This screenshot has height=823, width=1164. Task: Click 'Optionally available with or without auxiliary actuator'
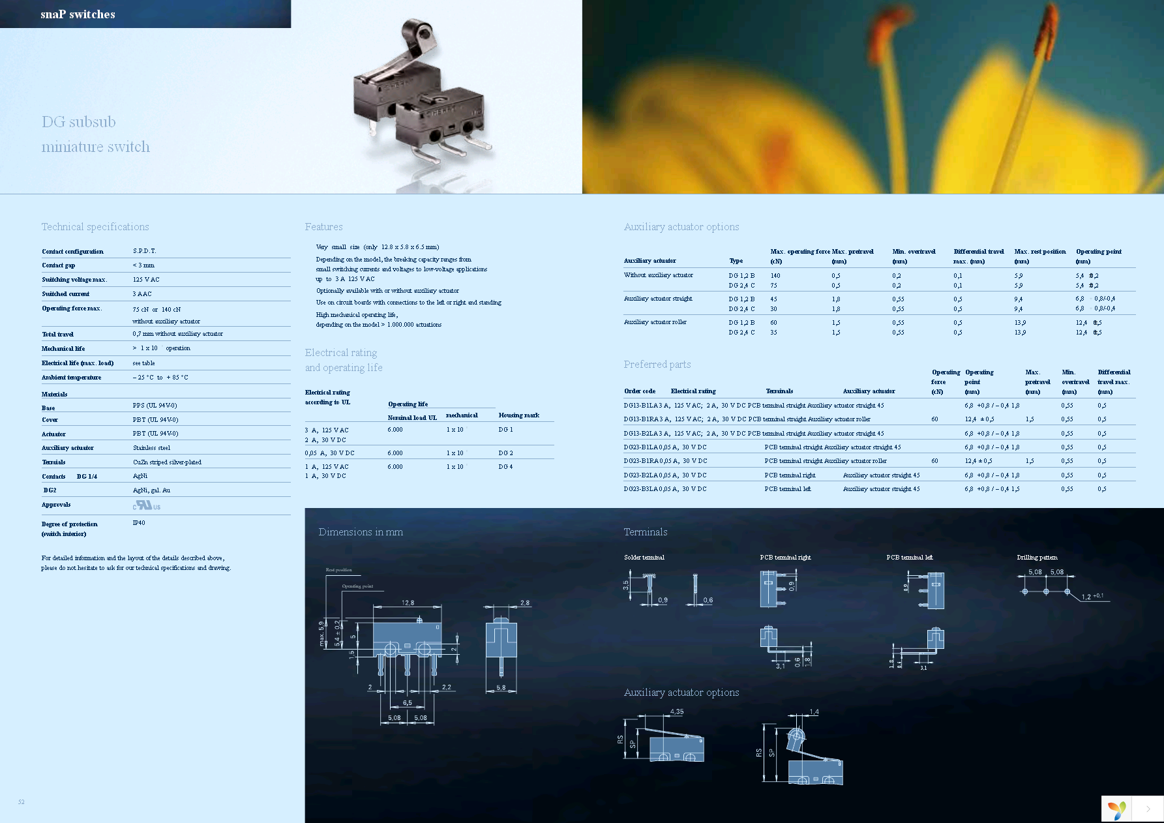(387, 291)
